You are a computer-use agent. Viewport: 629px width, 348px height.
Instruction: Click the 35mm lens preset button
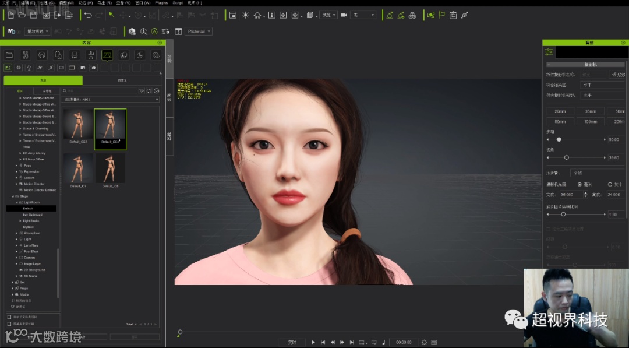tap(591, 111)
